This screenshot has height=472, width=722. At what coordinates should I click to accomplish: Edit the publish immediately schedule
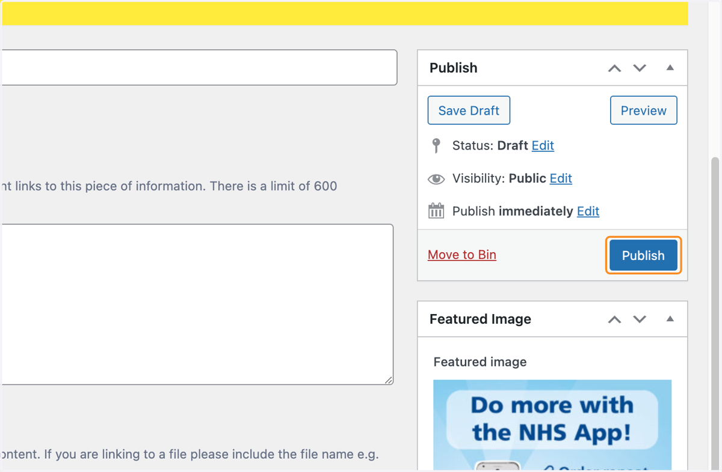coord(588,211)
